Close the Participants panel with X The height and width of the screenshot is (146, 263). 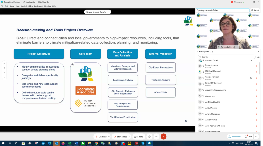point(258,51)
